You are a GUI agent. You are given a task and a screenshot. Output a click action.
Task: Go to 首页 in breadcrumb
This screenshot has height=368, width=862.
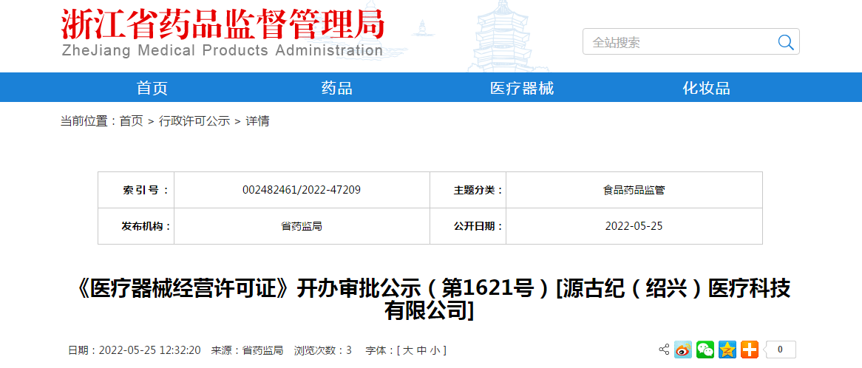pyautogui.click(x=132, y=121)
